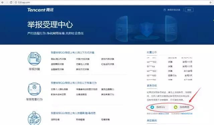Report 淫秽色情 content
The image size is (214, 125).
[55, 120]
